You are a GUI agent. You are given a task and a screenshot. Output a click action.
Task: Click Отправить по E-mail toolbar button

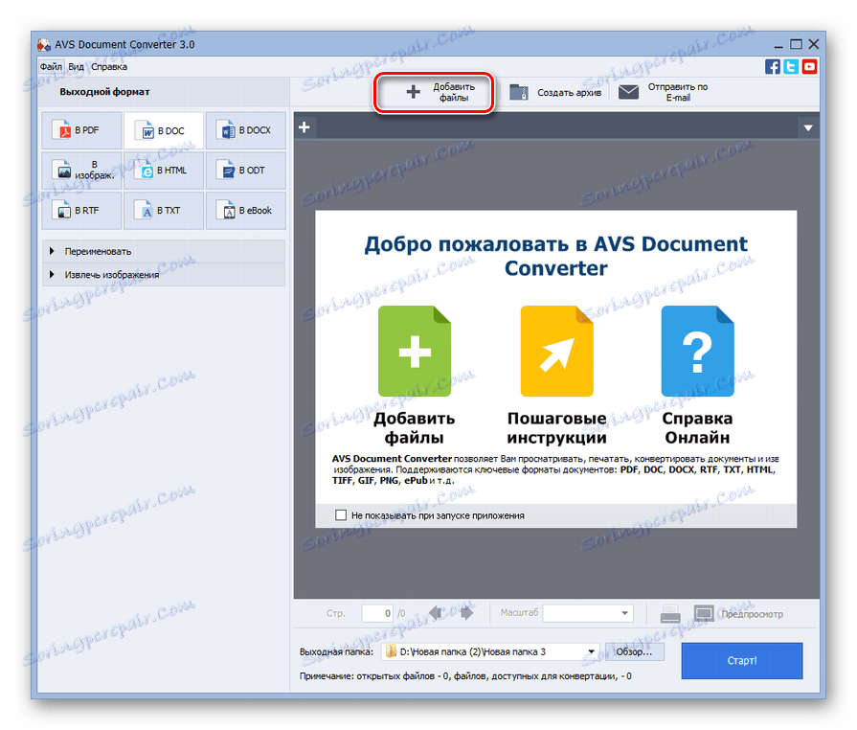(x=664, y=92)
